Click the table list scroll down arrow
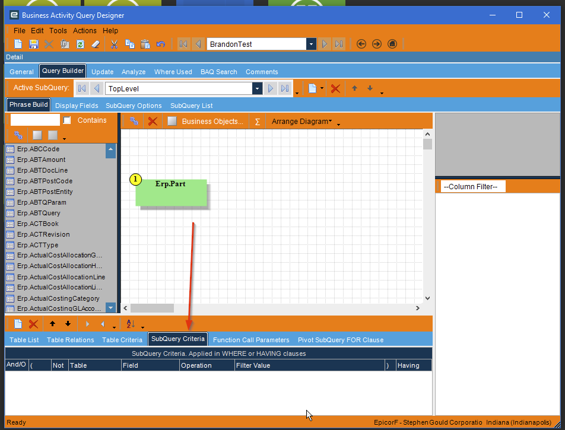 point(110,308)
